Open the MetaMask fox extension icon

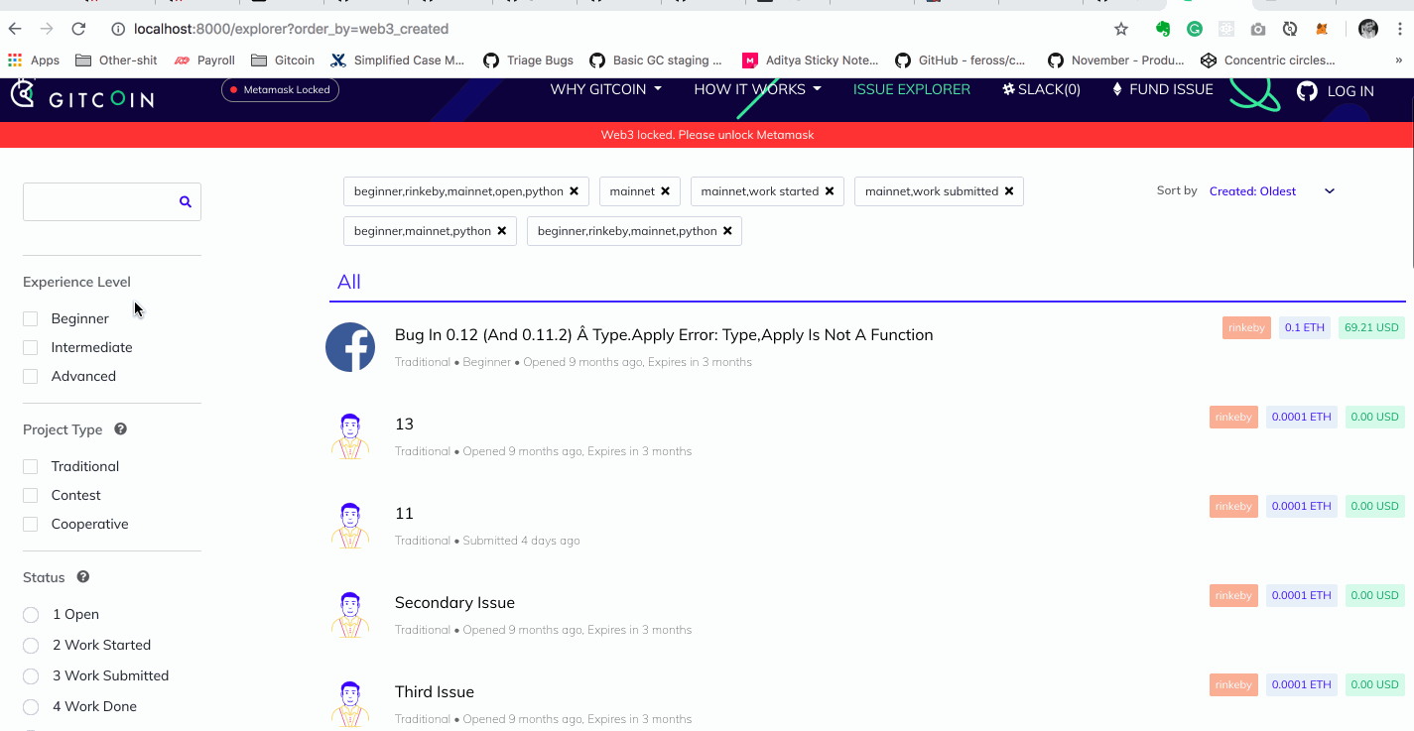tap(1322, 29)
